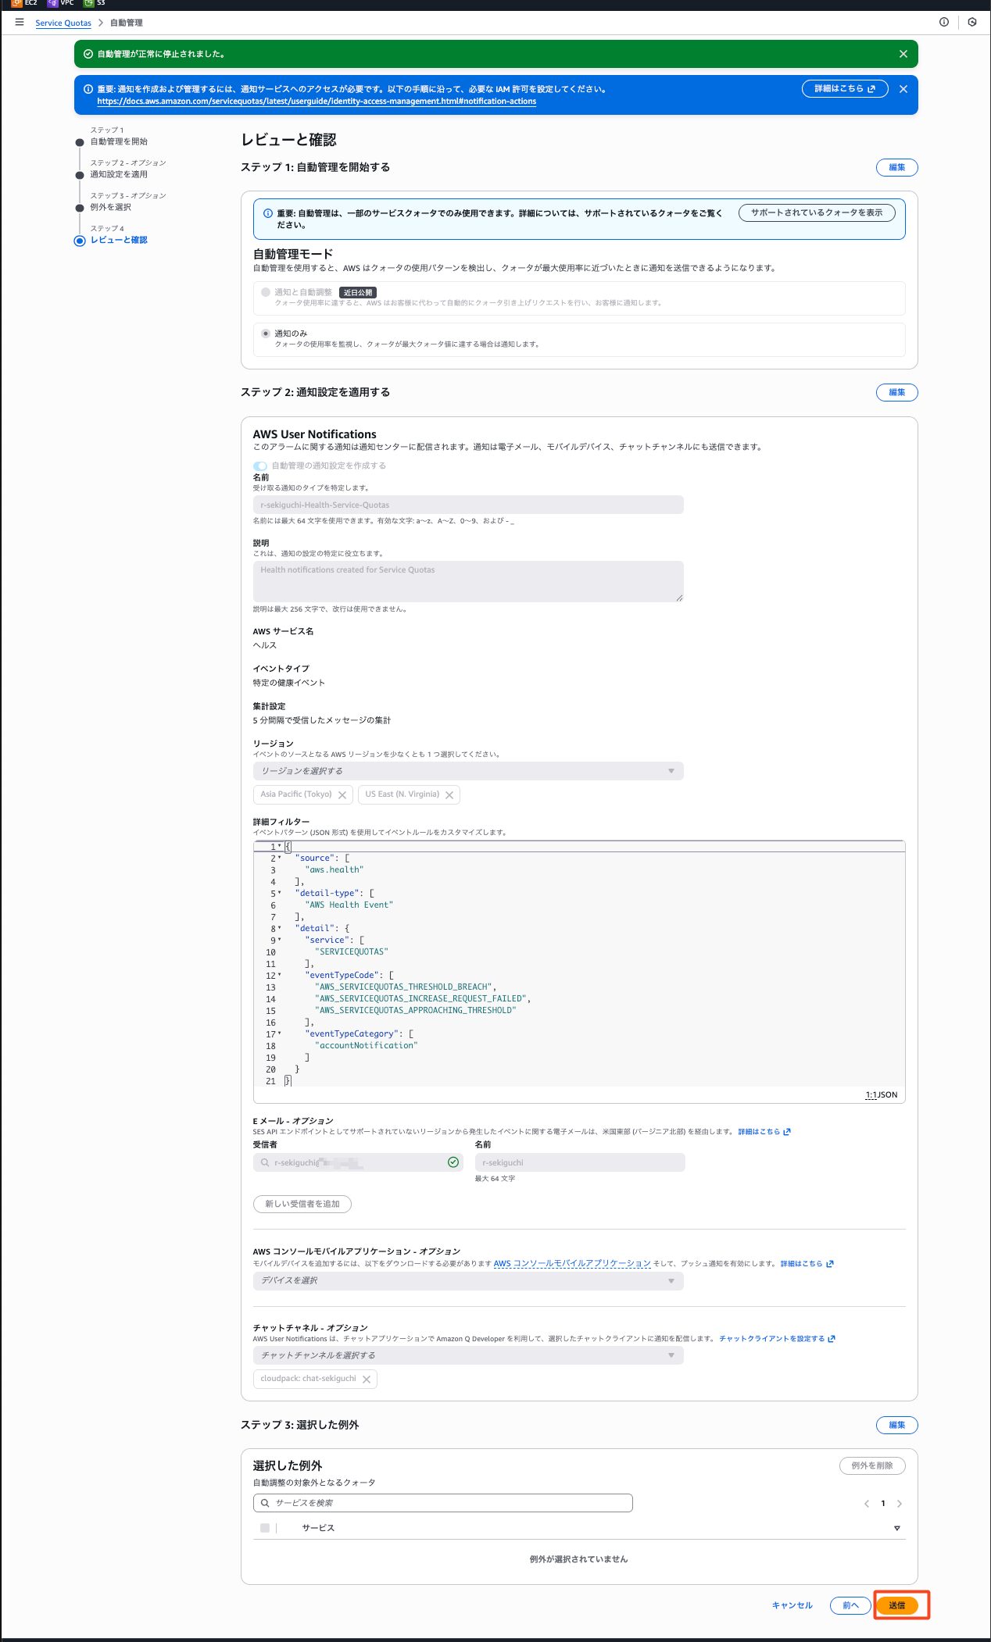This screenshot has width=991, height=1642.
Task: Open the リージョンを選択する dropdown
Action: tap(467, 771)
